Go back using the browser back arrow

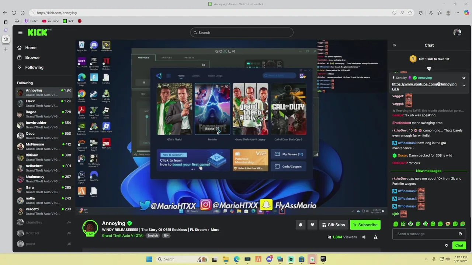click(x=5, y=13)
